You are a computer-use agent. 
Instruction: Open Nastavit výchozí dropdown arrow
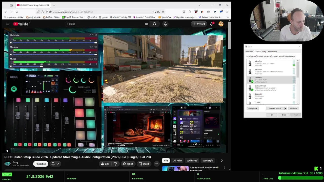pos(286,108)
